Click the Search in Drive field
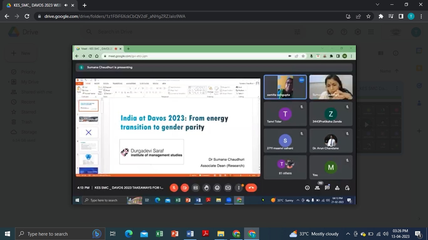The height and width of the screenshot is (240, 428). tap(191, 32)
